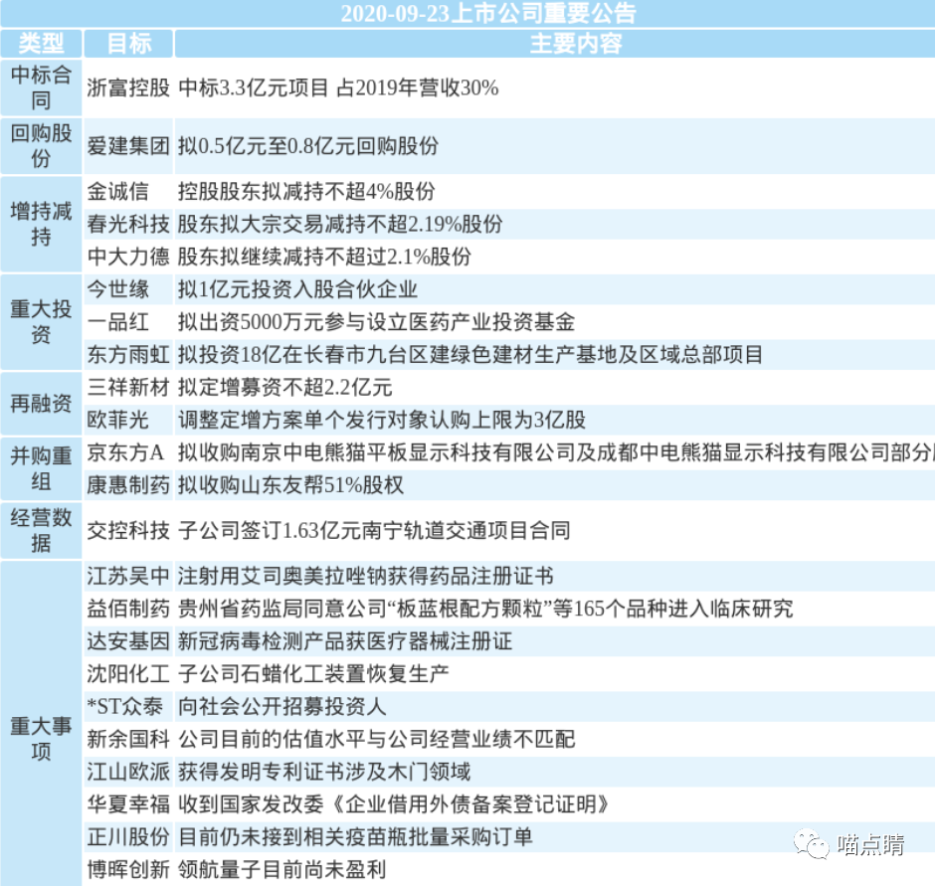Image resolution: width=935 pixels, height=886 pixels.
Task: Click company name 江苏吴中
Action: (128, 576)
